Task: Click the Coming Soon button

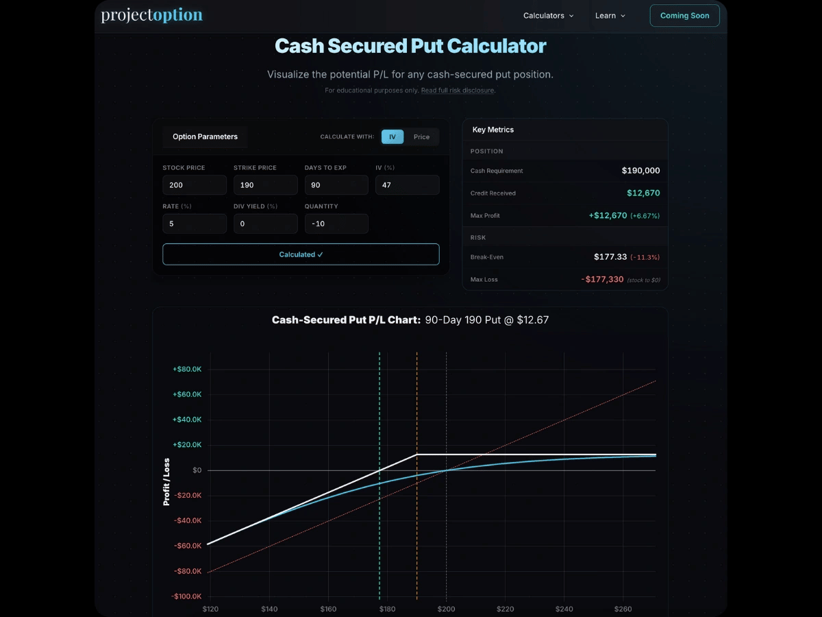Action: click(684, 16)
